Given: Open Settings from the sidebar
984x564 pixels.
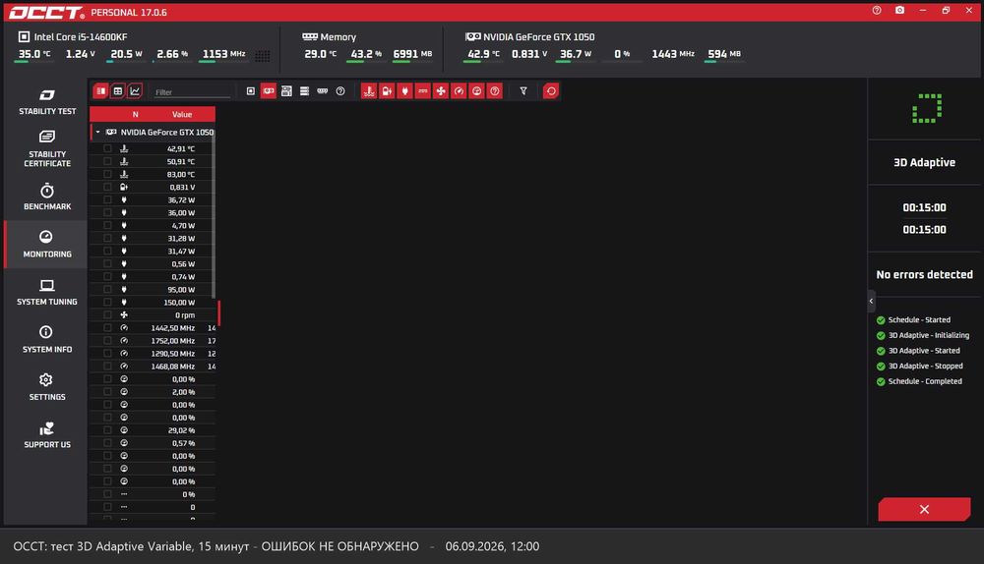Looking at the screenshot, I should (47, 387).
